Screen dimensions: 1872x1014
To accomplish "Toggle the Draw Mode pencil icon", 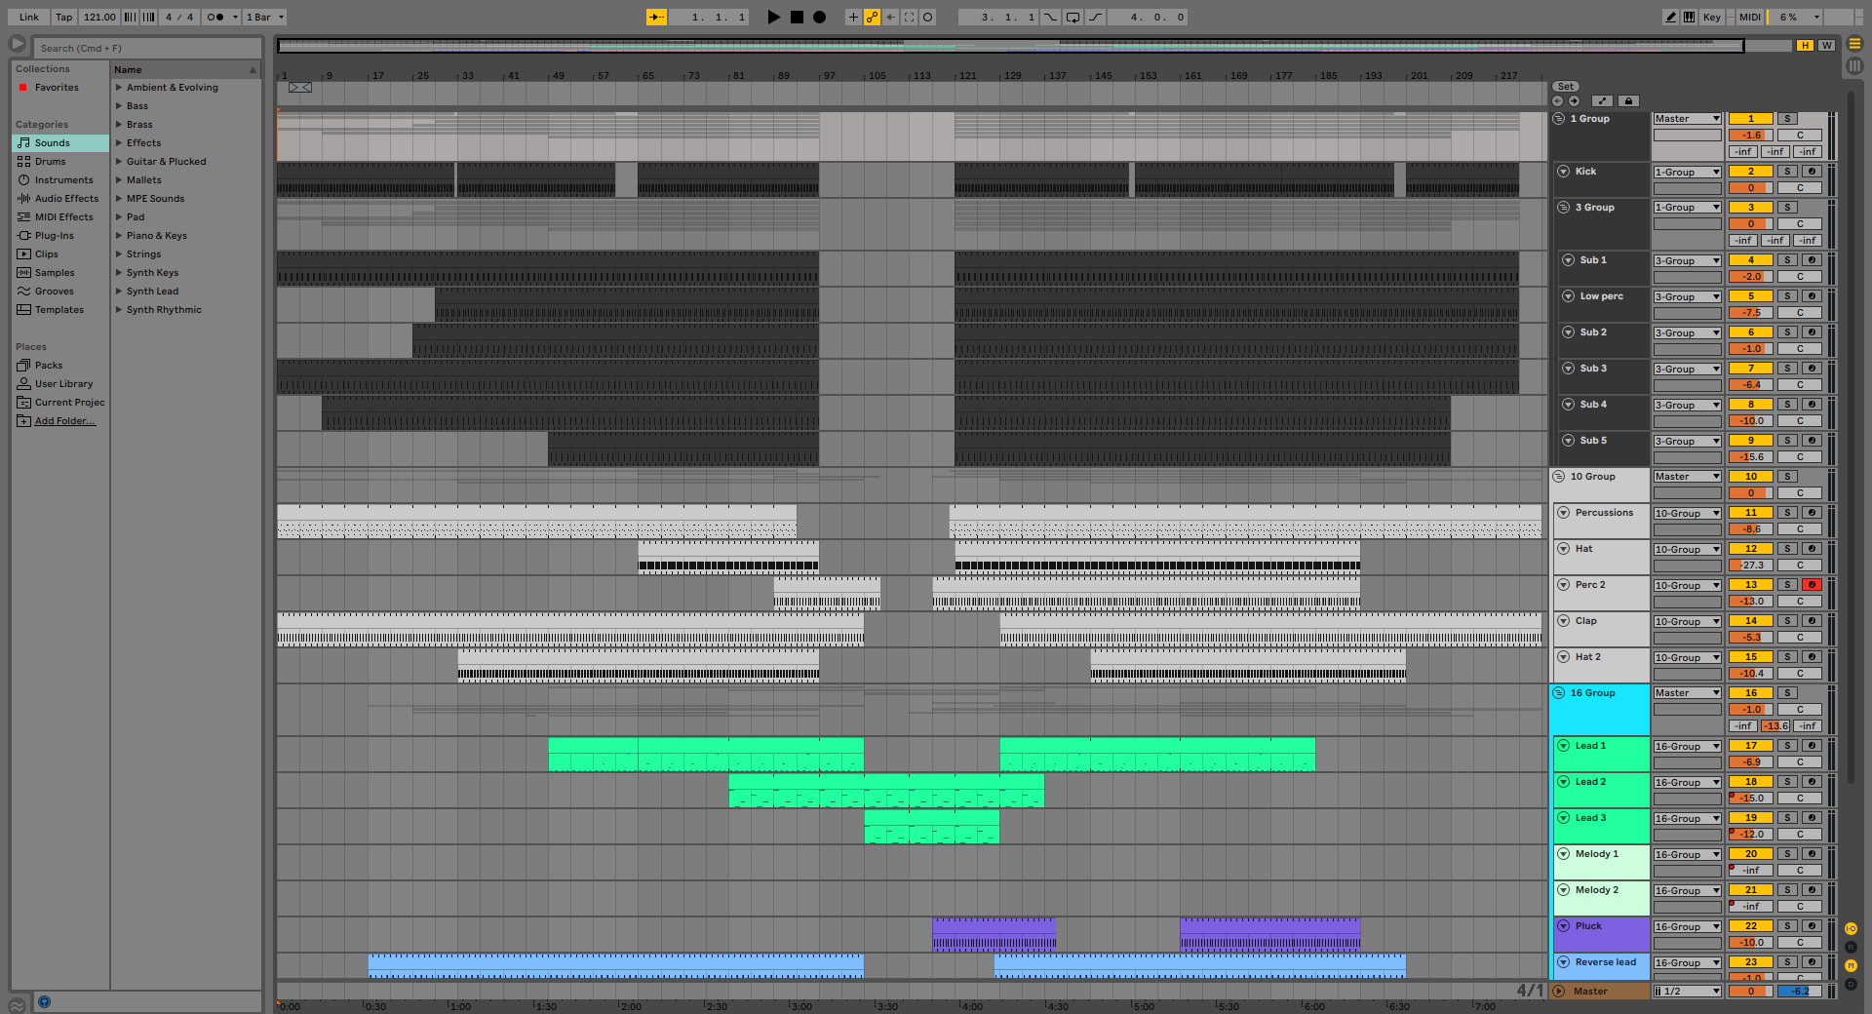I will pyautogui.click(x=1671, y=17).
